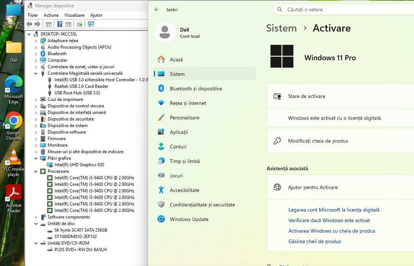Open the Fișier menu
The height and width of the screenshot is (266, 414).
click(33, 15)
